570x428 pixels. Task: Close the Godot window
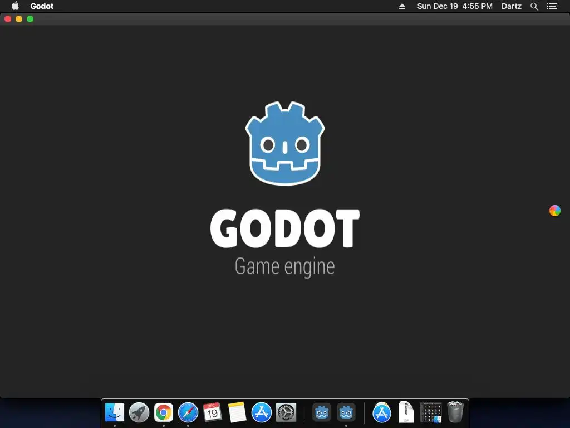point(8,19)
